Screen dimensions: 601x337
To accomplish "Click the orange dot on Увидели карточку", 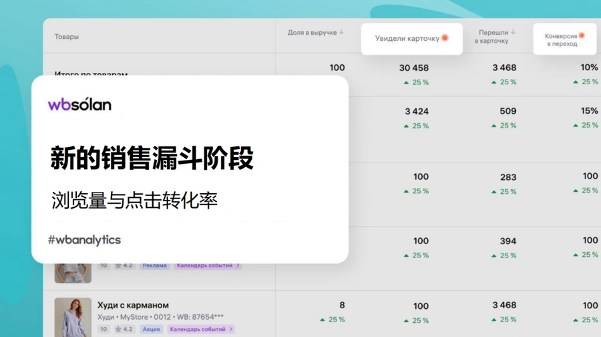I will coord(445,37).
